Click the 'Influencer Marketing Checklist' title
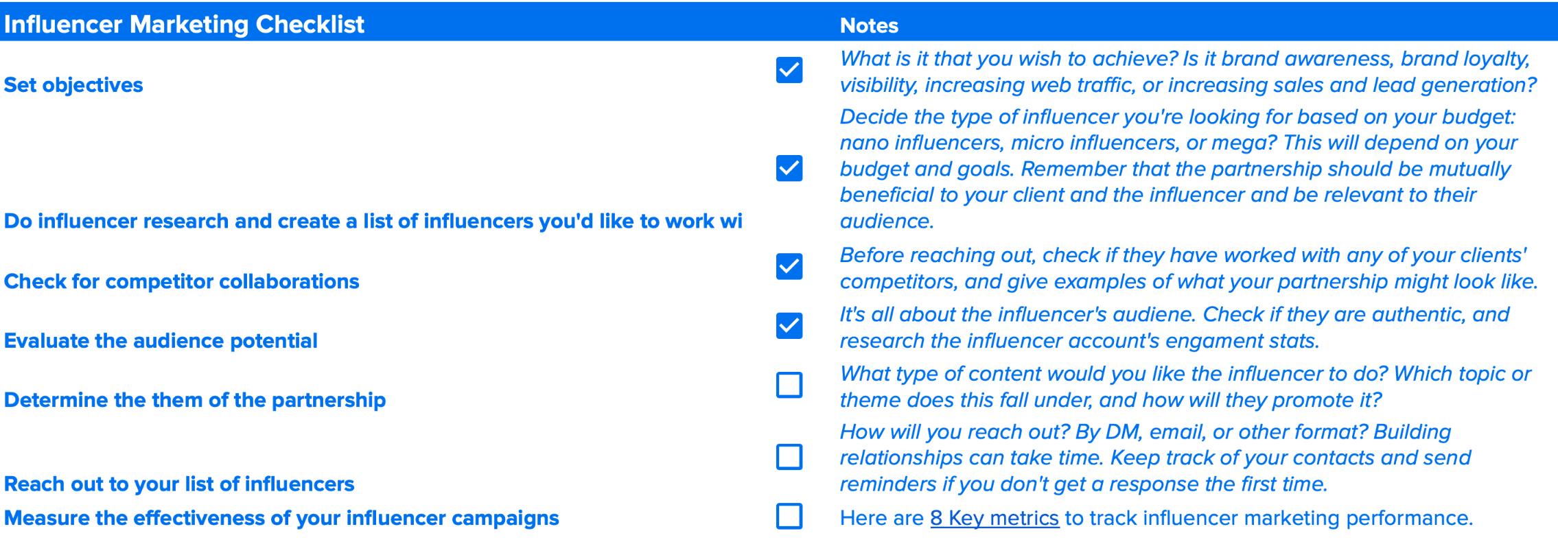1558x542 pixels. pyautogui.click(x=184, y=24)
